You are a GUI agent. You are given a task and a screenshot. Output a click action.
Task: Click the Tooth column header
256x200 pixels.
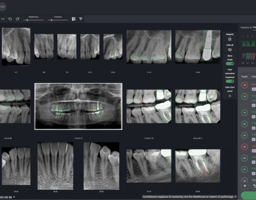tap(244, 77)
